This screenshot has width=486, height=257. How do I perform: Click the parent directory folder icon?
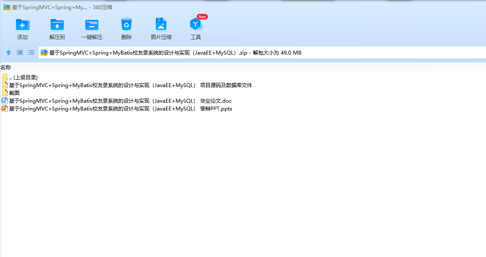click(5, 77)
